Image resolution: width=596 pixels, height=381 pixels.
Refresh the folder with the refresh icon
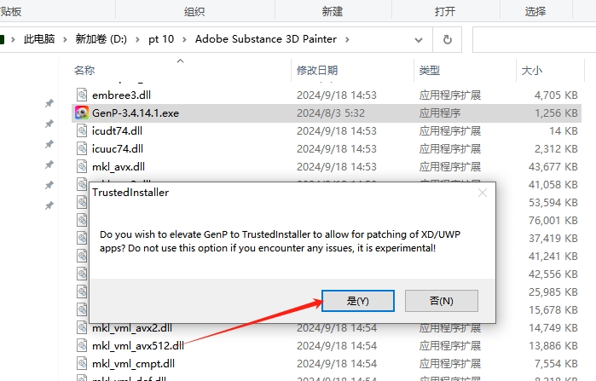pyautogui.click(x=448, y=39)
